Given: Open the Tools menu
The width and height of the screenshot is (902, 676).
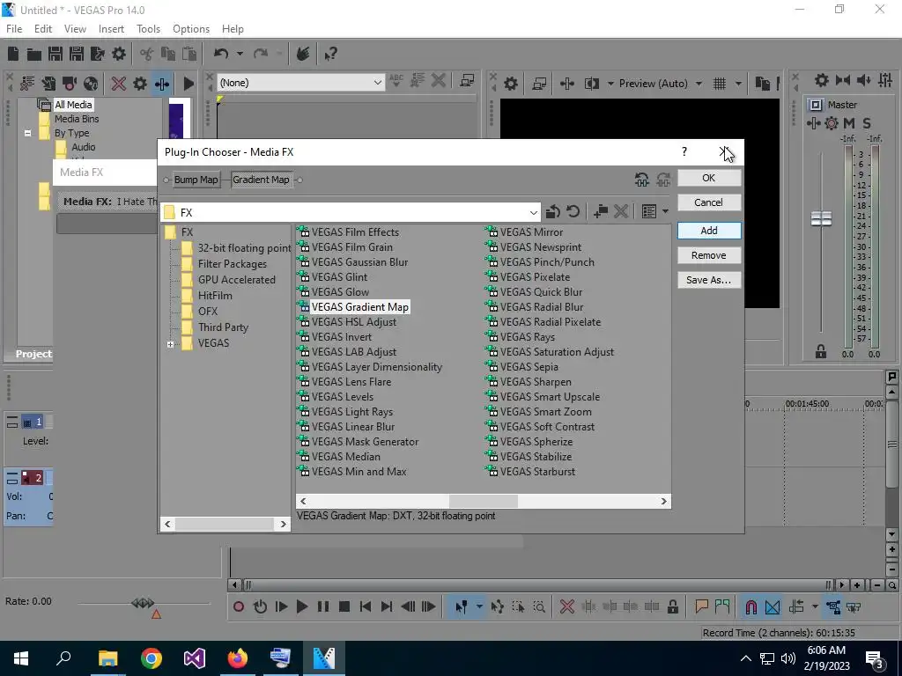Looking at the screenshot, I should pos(148,29).
